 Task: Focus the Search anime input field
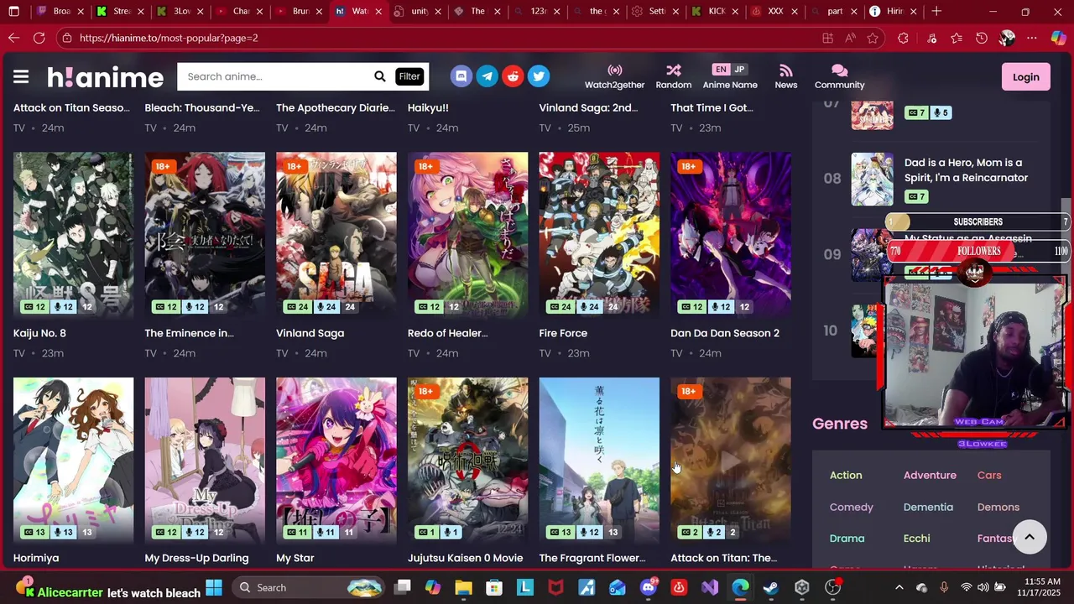(x=274, y=76)
